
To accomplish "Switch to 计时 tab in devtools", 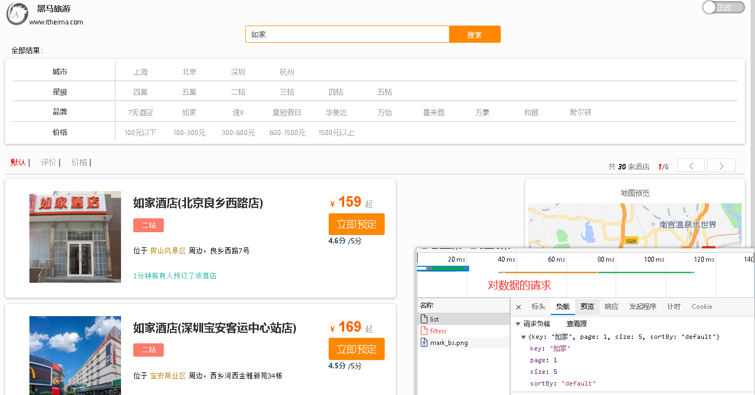I will pyautogui.click(x=674, y=307).
